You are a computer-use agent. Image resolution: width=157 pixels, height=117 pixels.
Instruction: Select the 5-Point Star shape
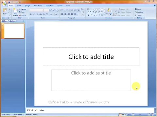(102, 15)
